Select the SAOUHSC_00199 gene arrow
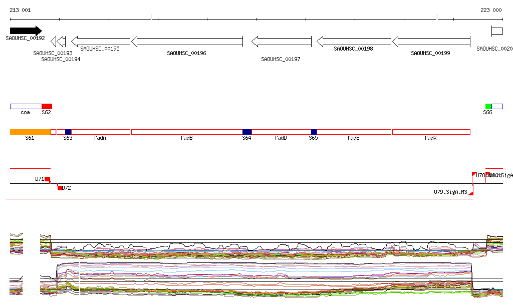513x306 pixels. click(x=431, y=41)
